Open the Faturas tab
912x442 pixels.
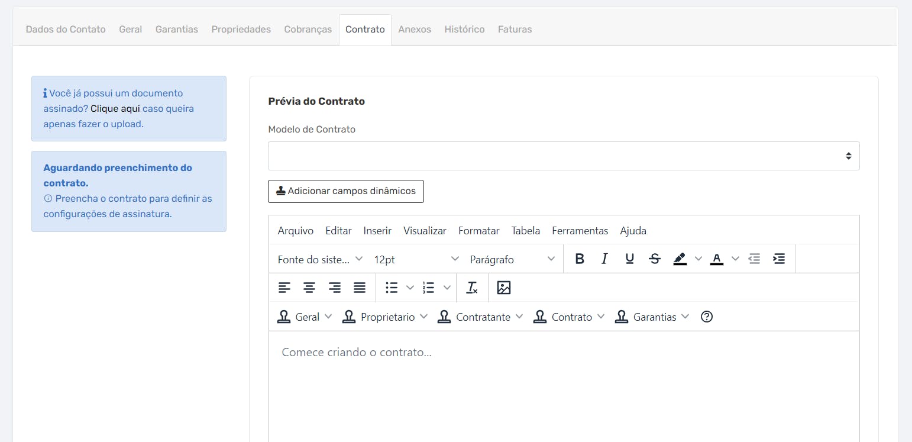coord(515,30)
